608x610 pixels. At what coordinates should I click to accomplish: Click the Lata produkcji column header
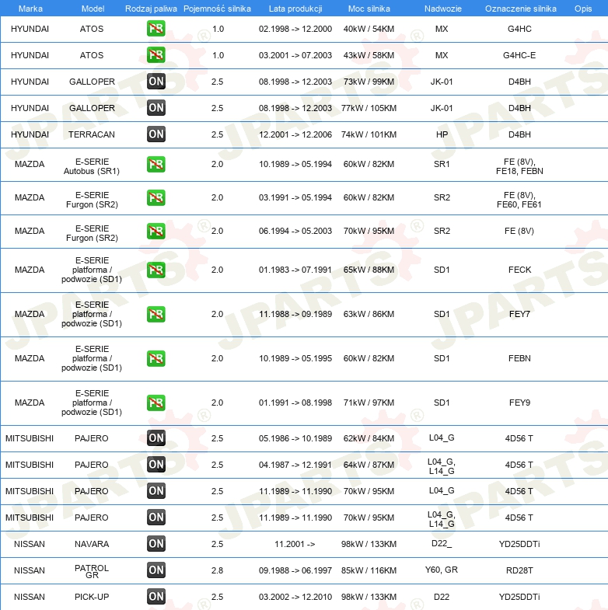coord(295,9)
